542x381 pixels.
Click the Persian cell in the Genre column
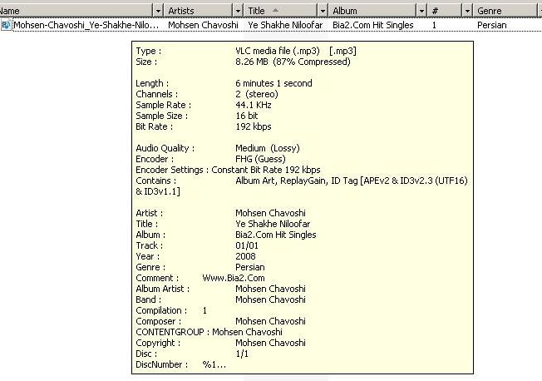click(x=492, y=25)
